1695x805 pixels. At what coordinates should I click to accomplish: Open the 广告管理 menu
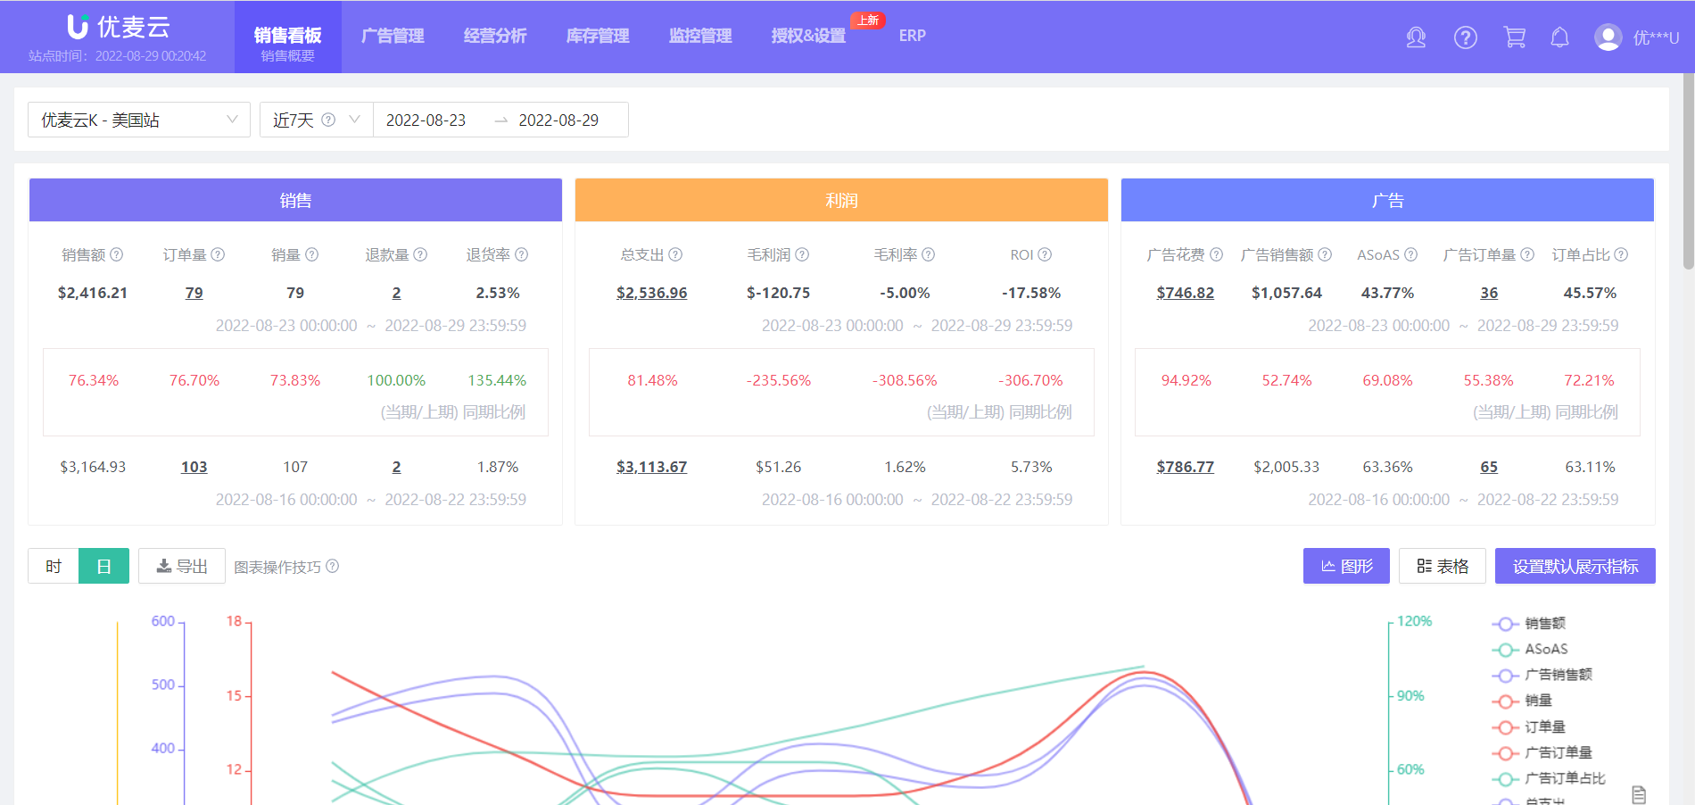tap(393, 36)
